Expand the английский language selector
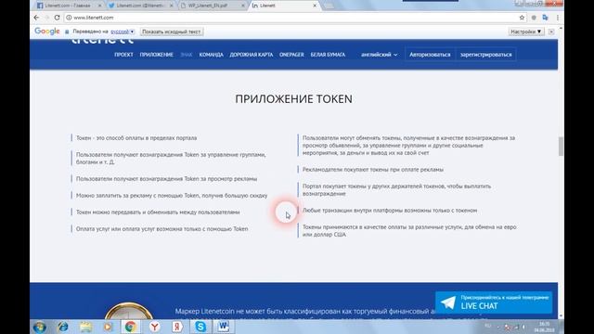 (379, 55)
